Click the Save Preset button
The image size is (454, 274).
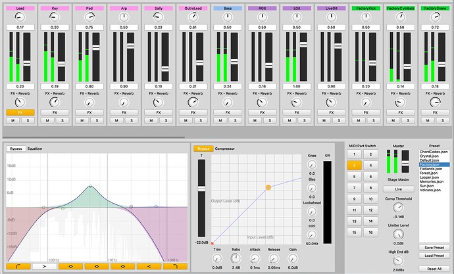(434, 248)
